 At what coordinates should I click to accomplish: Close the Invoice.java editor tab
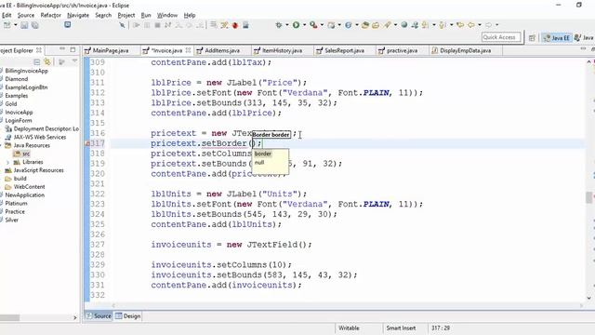(188, 50)
